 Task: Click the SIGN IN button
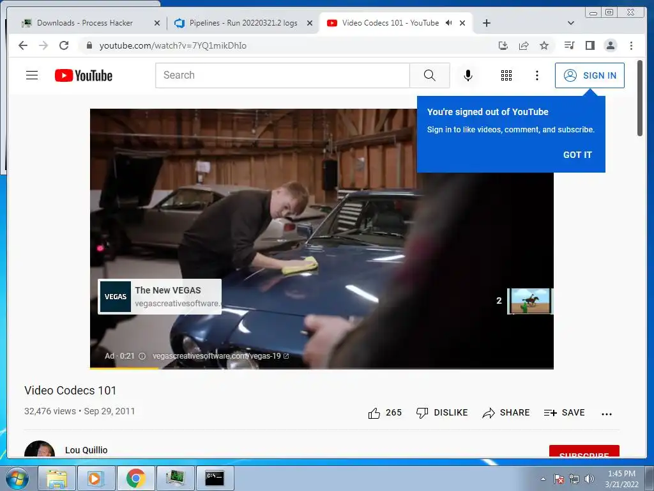(x=589, y=75)
